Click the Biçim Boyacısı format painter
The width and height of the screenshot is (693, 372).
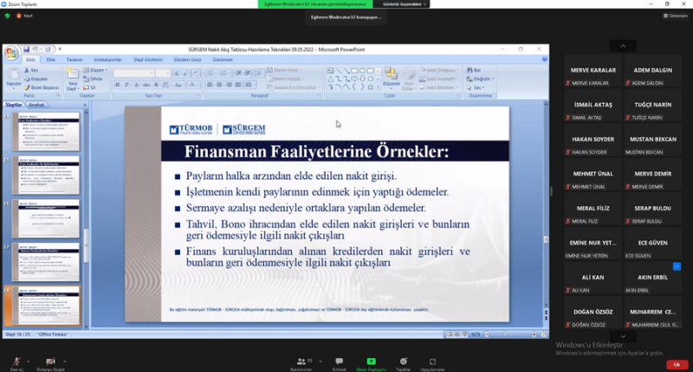(45, 87)
